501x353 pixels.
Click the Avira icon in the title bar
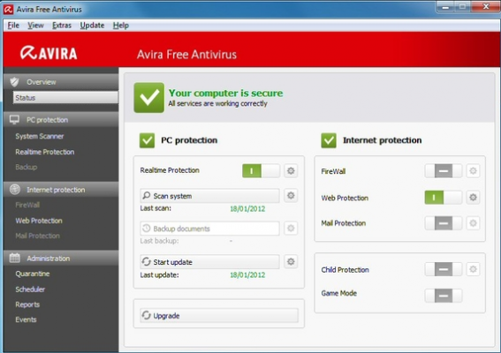[x=8, y=9]
